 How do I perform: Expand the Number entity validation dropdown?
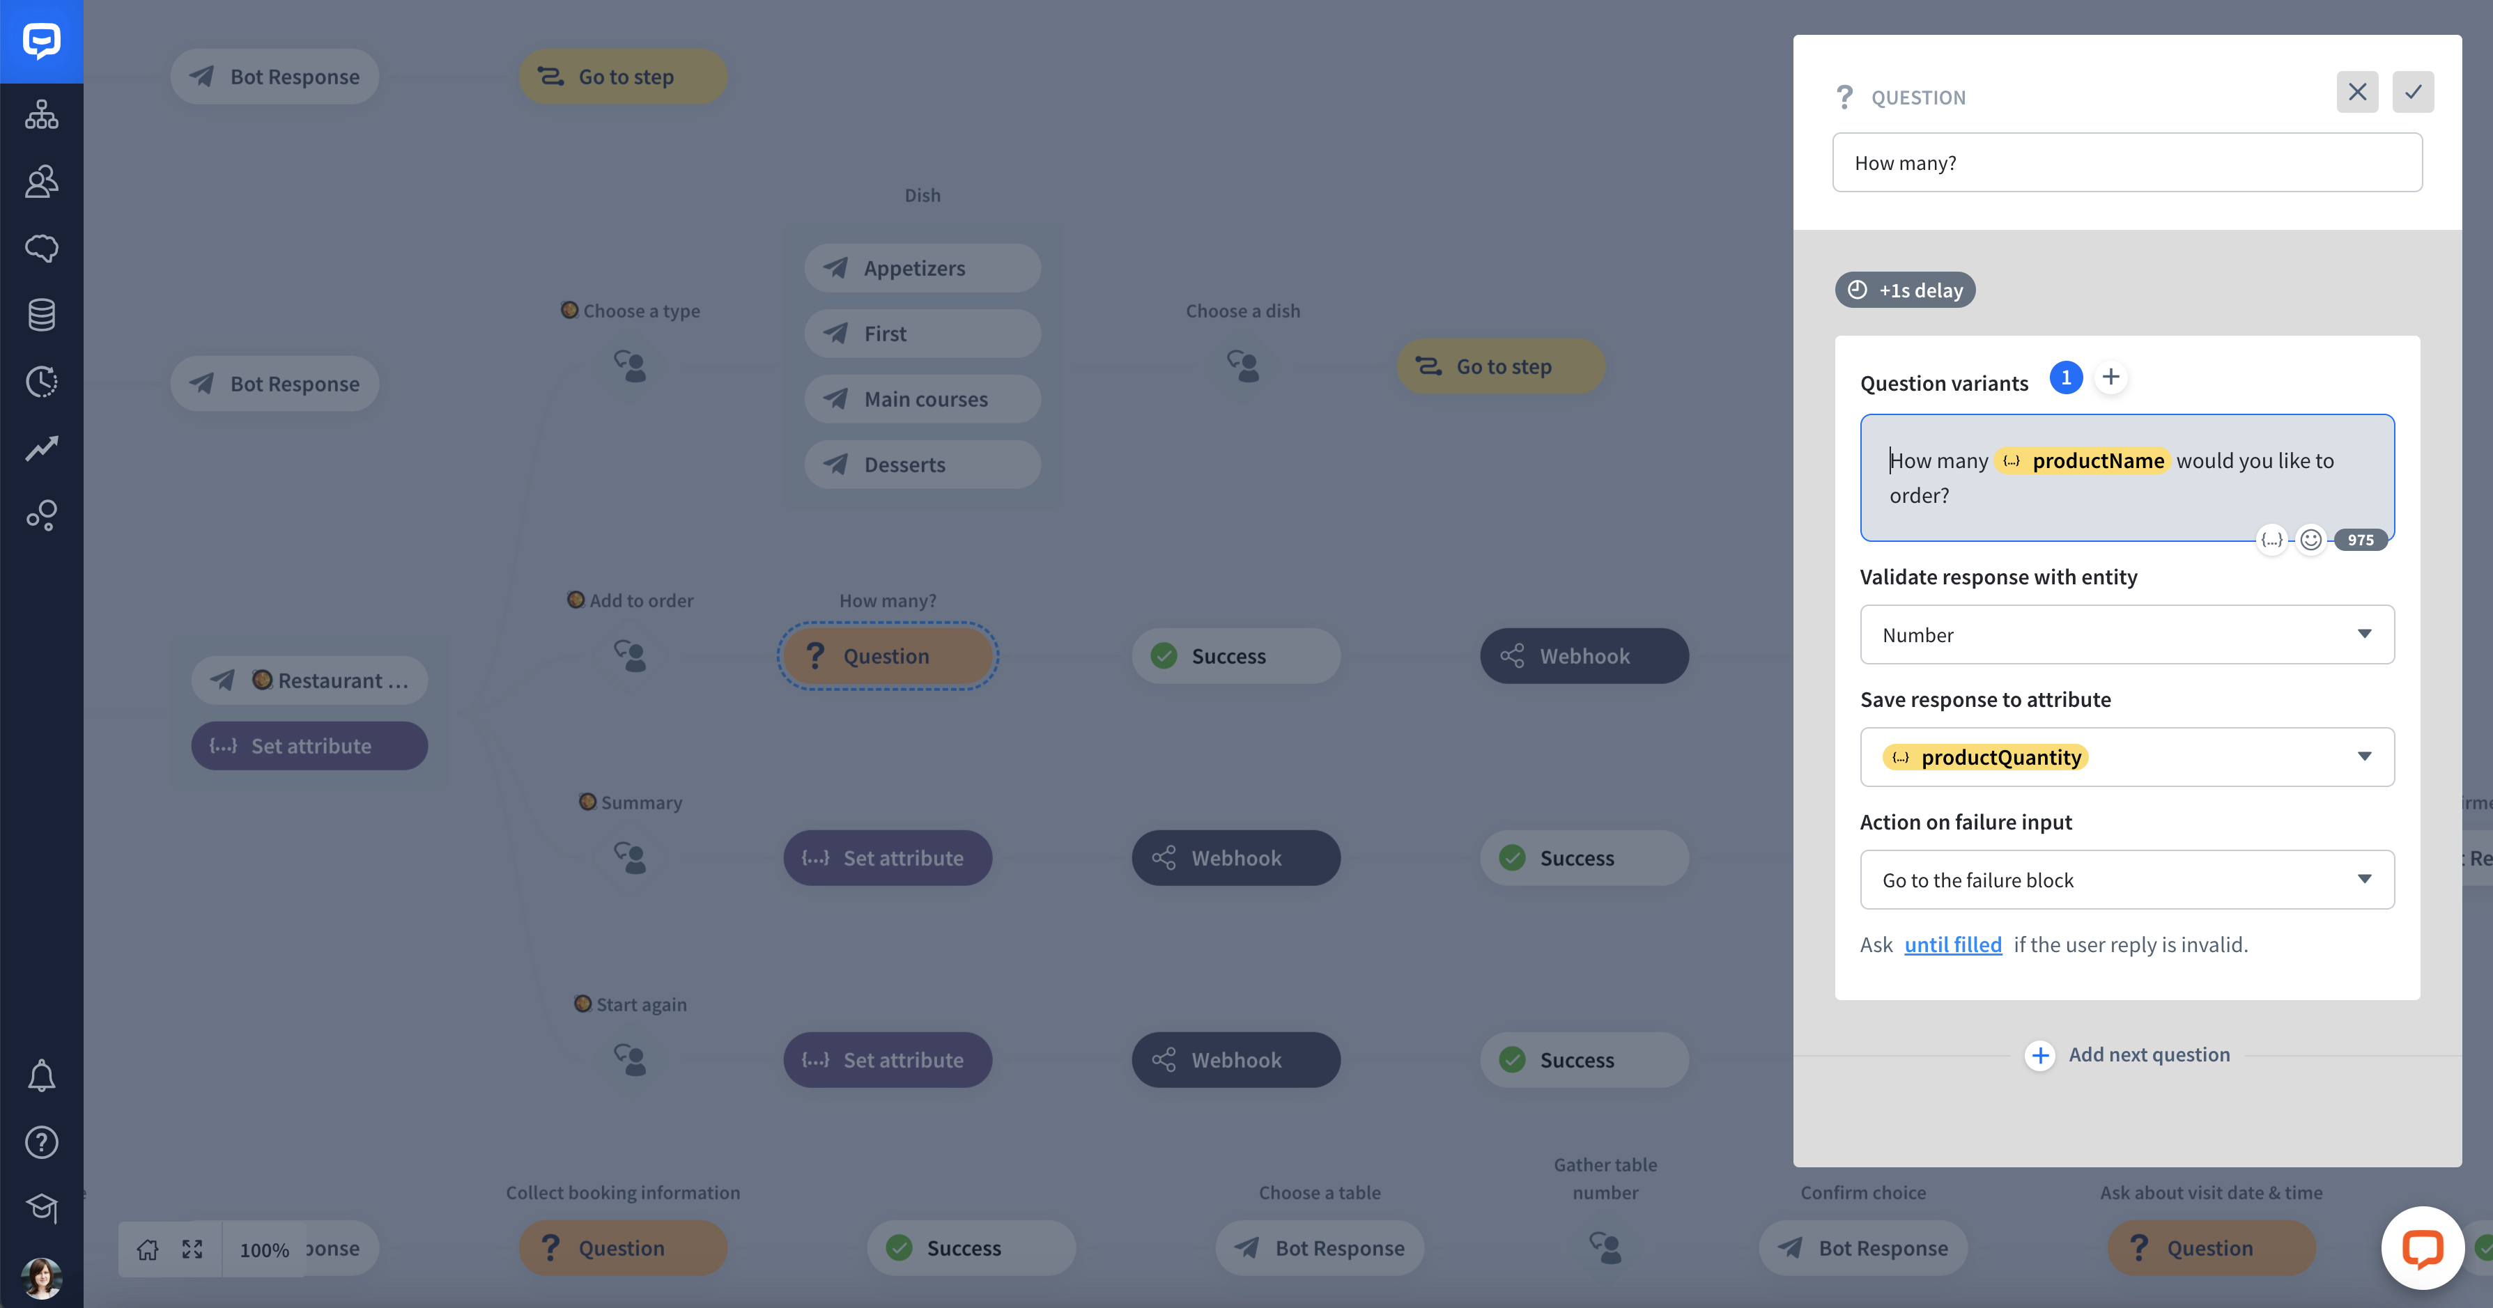(2127, 634)
